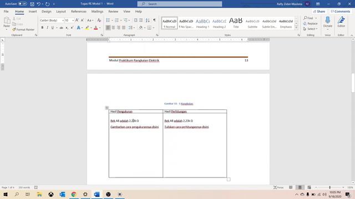
Task: Center align the text
Action: [113, 28]
